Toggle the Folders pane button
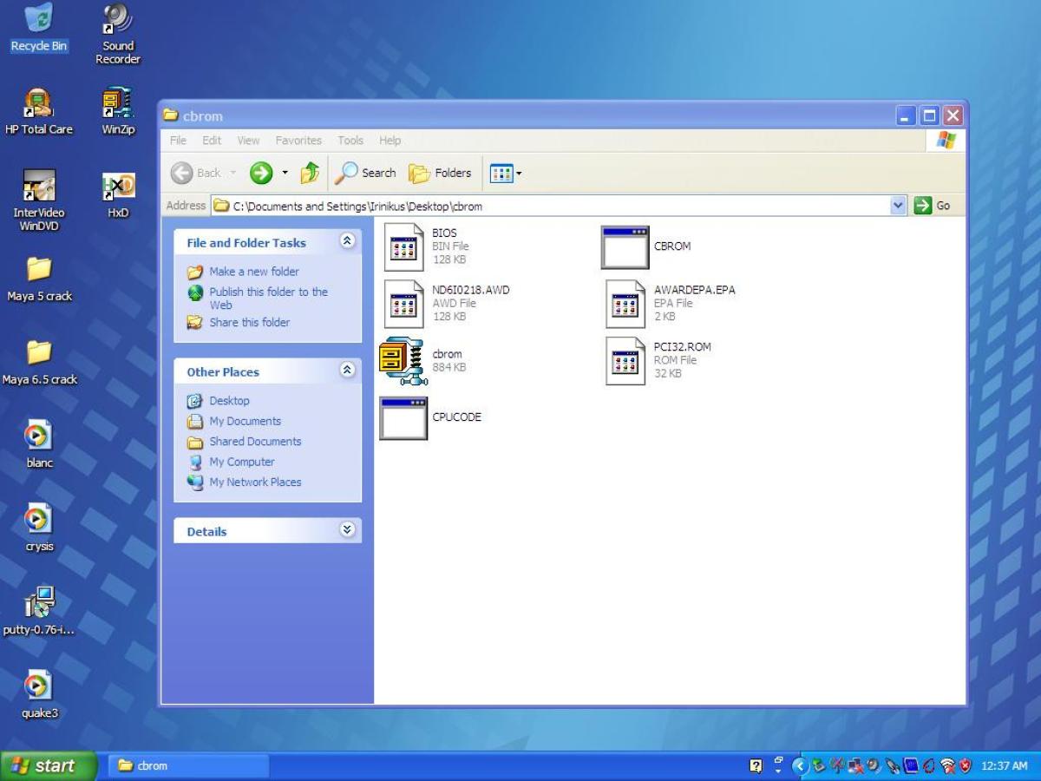 coord(440,173)
